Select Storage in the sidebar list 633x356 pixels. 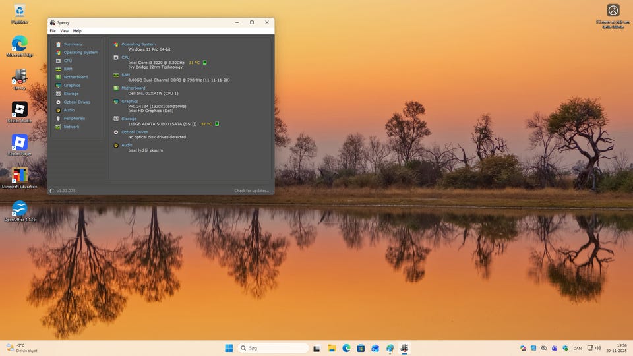point(71,94)
